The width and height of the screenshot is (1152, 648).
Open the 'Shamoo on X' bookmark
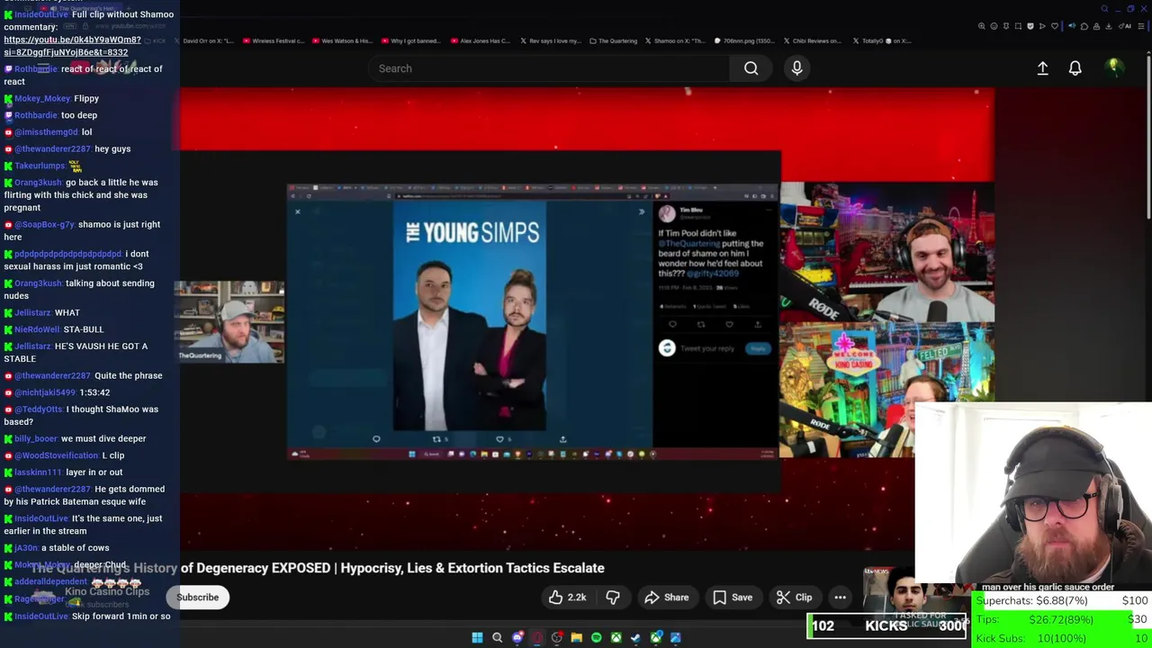click(x=675, y=40)
